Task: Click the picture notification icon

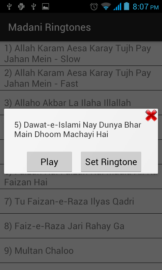Action: tap(46, 6)
